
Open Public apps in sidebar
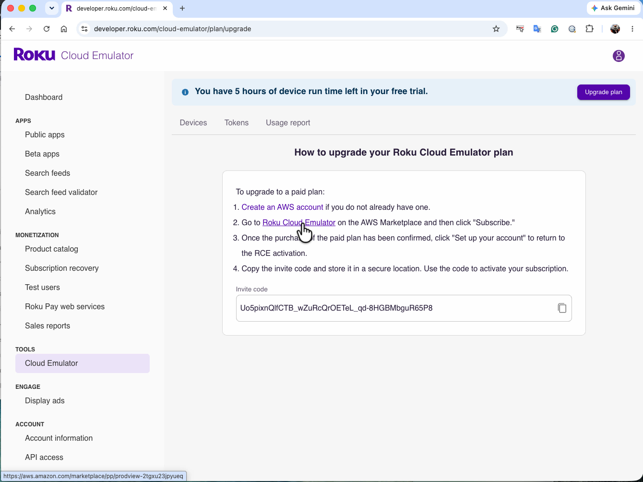45,135
